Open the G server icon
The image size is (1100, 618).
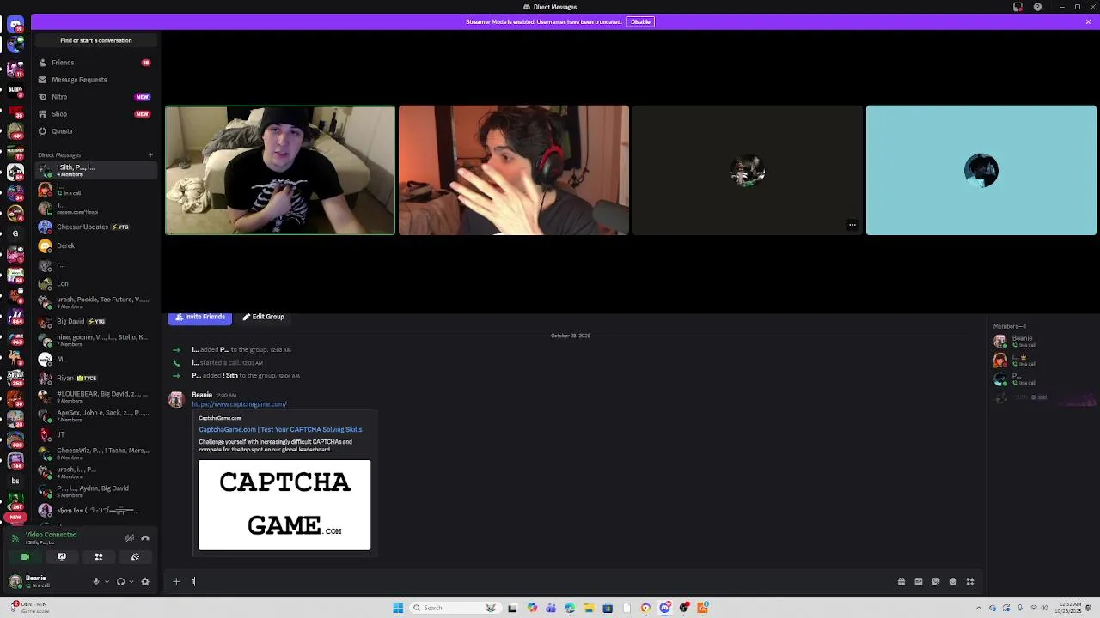tap(15, 233)
